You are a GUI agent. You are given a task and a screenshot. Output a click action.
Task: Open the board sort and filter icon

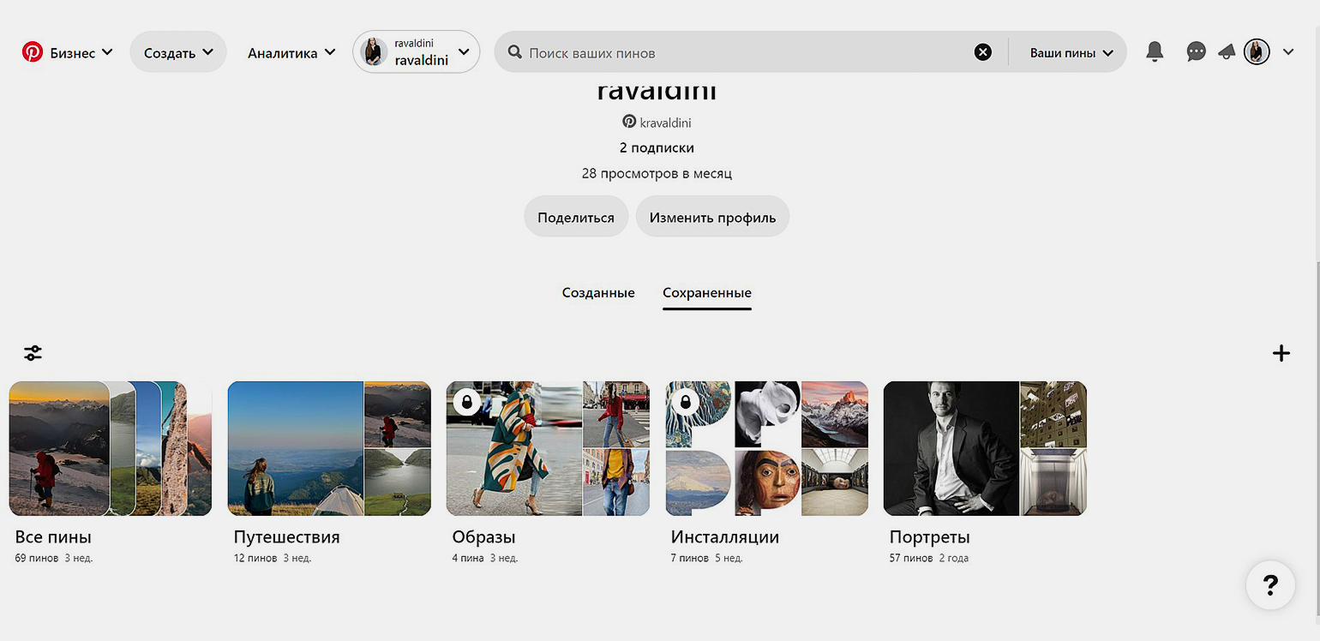click(33, 352)
